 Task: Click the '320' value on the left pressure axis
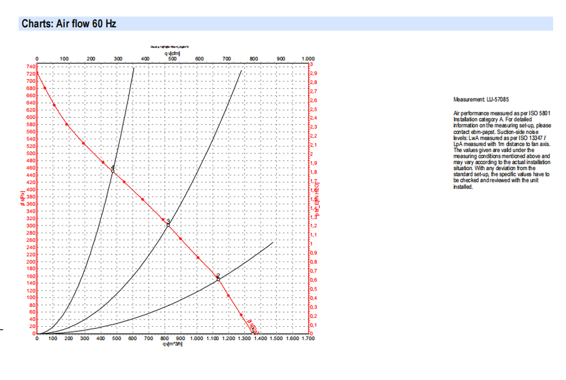click(31, 218)
